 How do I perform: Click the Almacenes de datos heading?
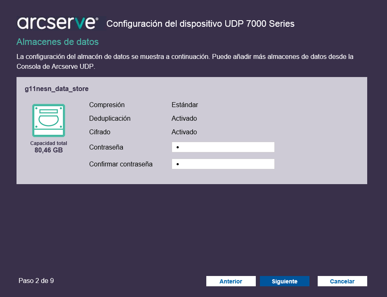pos(57,42)
